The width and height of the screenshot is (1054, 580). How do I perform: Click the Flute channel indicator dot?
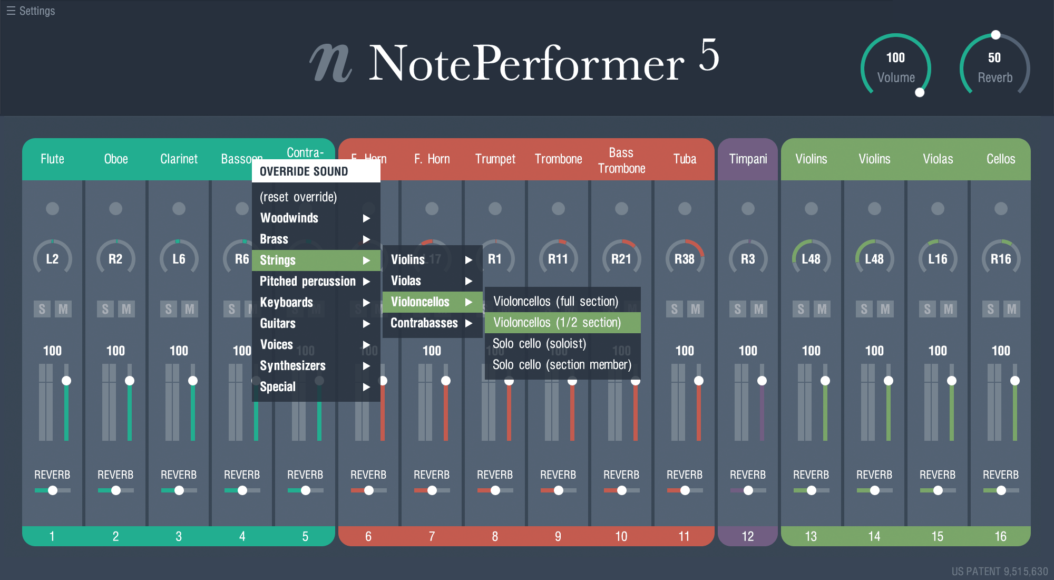point(52,208)
